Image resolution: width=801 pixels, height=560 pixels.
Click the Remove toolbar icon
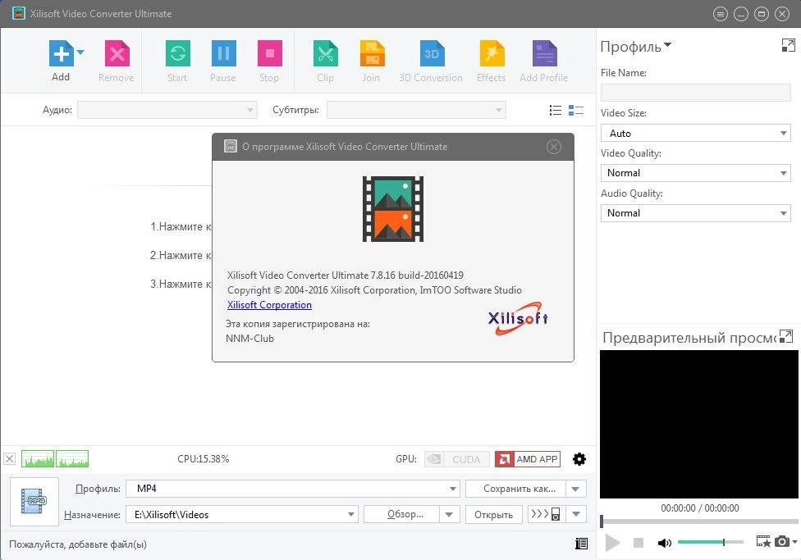tap(117, 53)
